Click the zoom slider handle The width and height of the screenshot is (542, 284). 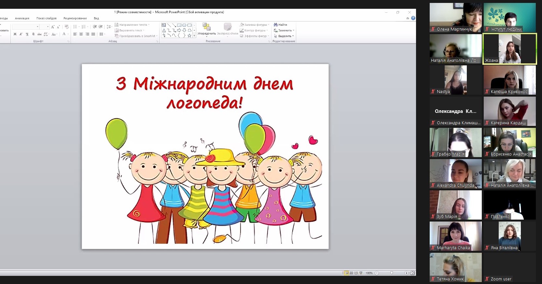[392, 273]
